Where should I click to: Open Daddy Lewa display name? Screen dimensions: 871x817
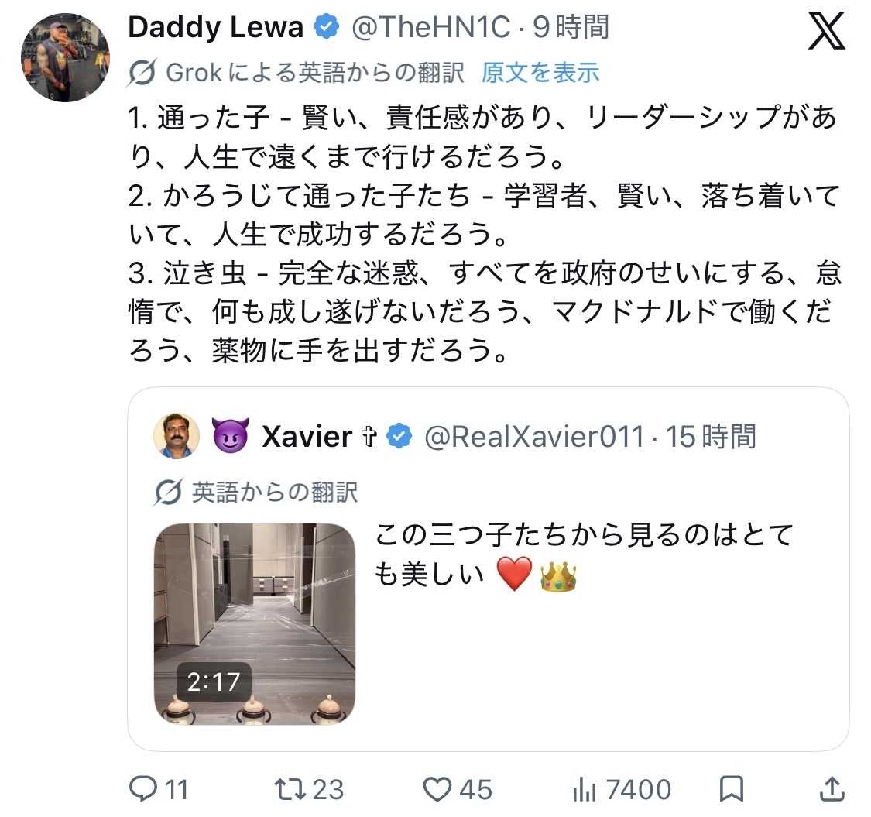[215, 27]
